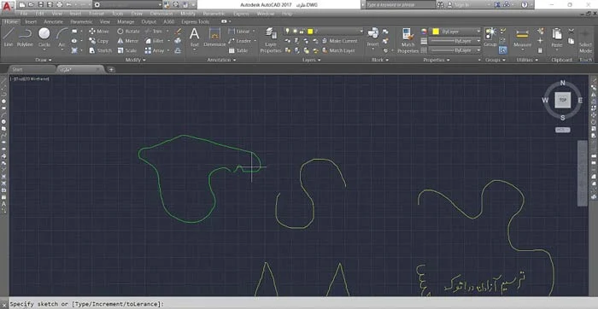The image size is (598, 309).
Task: Choose the Stretch tool
Action: pos(100,50)
